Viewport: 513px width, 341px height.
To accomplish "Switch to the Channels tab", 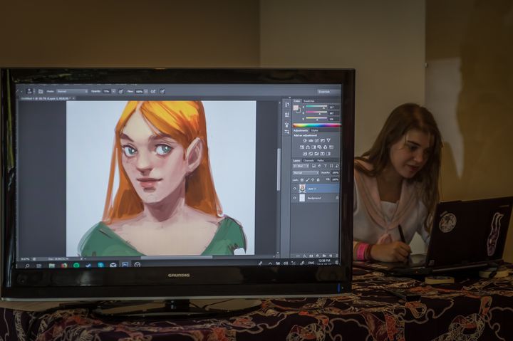I will point(309,160).
